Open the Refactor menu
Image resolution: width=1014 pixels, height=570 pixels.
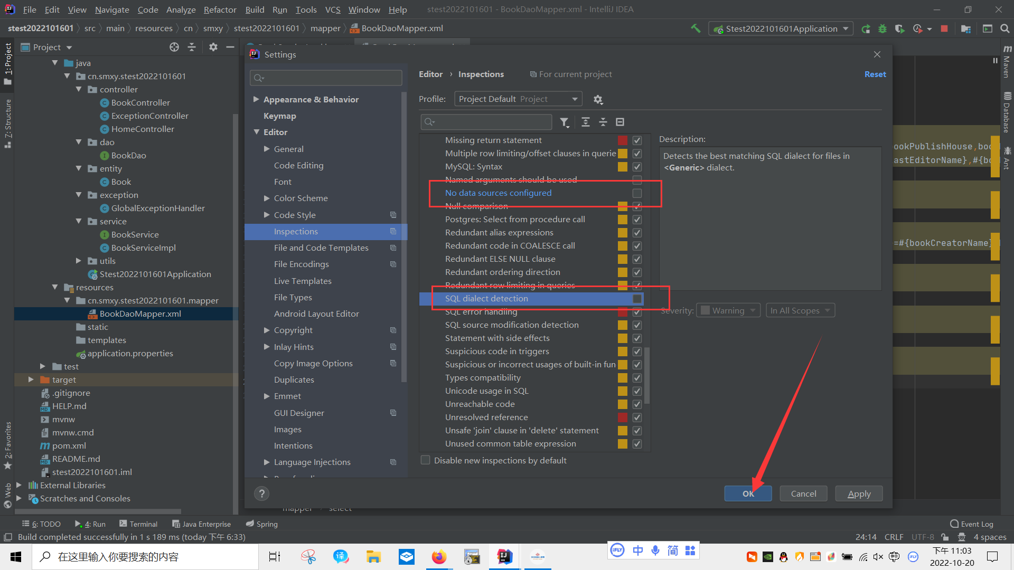point(220,9)
